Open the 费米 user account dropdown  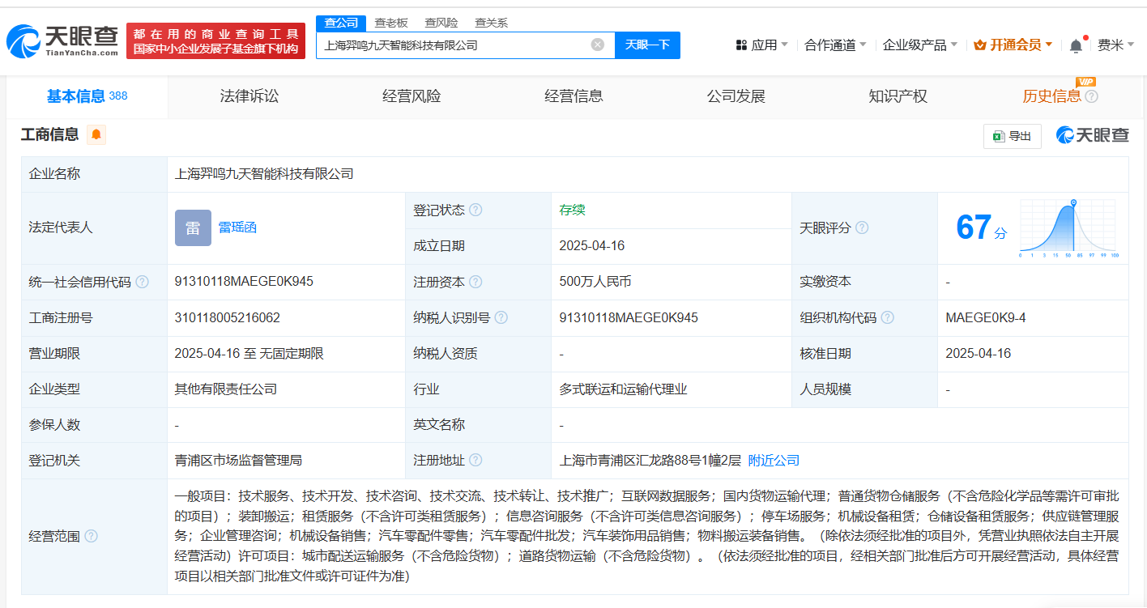[x=1115, y=45]
